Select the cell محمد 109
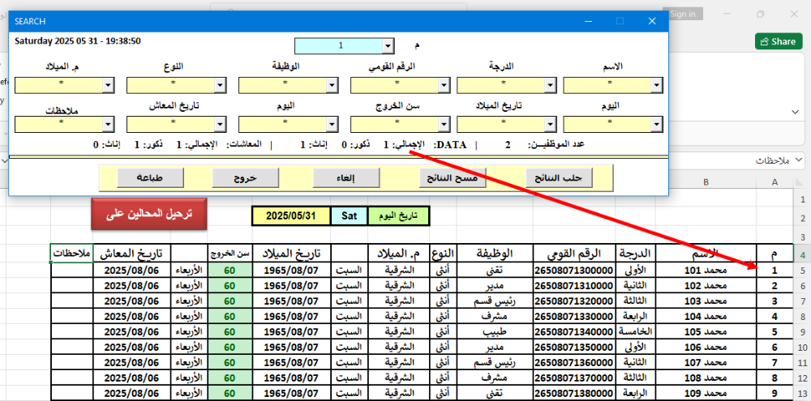Screen dimensions: 811x401 coord(706,391)
